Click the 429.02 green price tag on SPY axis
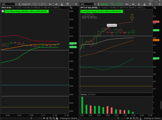Viewport: 162px width, 120px height. pos(156,30)
